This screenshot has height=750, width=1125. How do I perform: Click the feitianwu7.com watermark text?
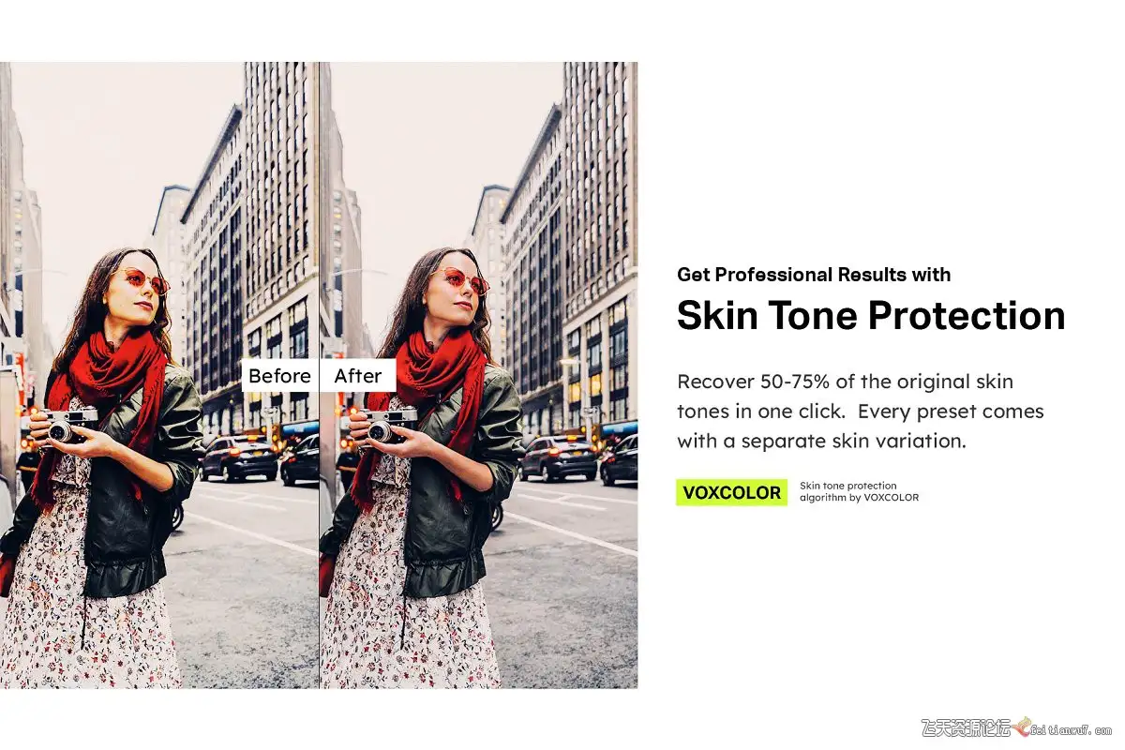[x=1072, y=728]
